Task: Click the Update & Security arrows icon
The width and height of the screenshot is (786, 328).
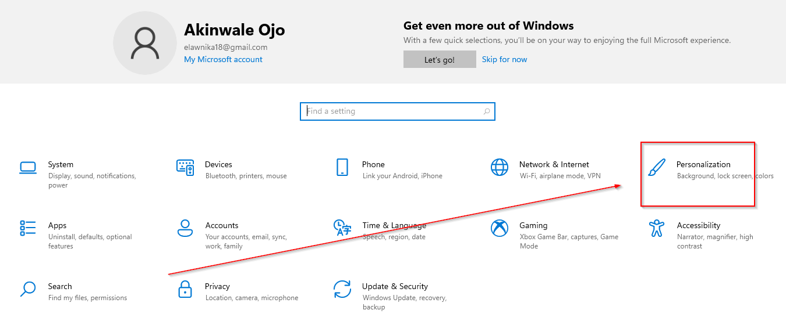Action: coord(342,289)
